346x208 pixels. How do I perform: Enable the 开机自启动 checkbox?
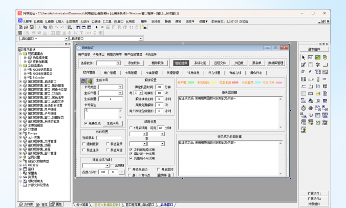coord(130,170)
